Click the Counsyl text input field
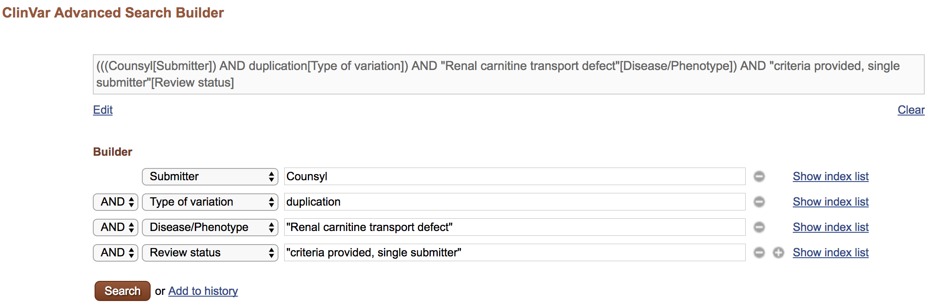Viewport: 937px width, 308px height. coord(514,176)
